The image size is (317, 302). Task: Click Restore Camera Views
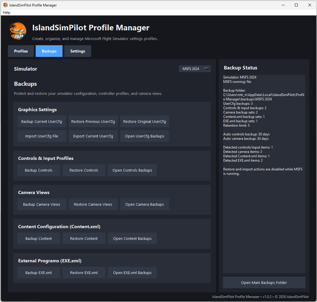pyautogui.click(x=93, y=204)
